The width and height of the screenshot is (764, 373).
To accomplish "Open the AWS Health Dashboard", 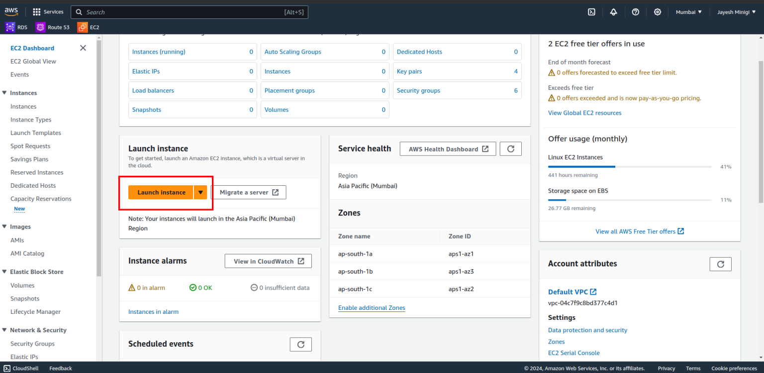I will (x=447, y=148).
